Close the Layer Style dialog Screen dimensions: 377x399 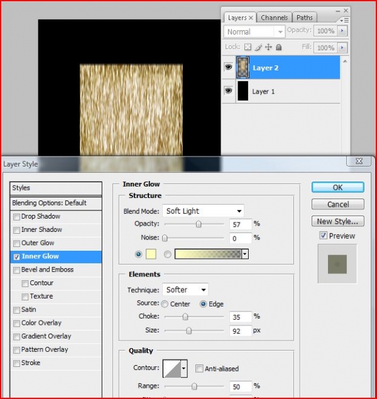(x=359, y=161)
